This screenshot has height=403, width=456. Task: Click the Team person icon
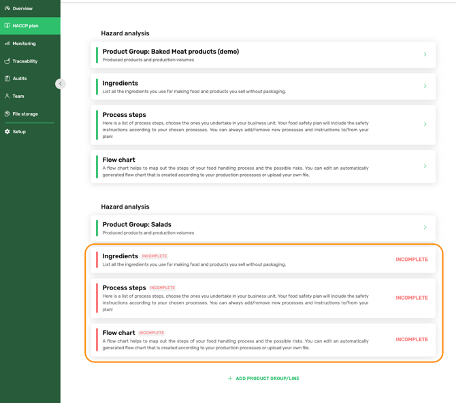[7, 96]
